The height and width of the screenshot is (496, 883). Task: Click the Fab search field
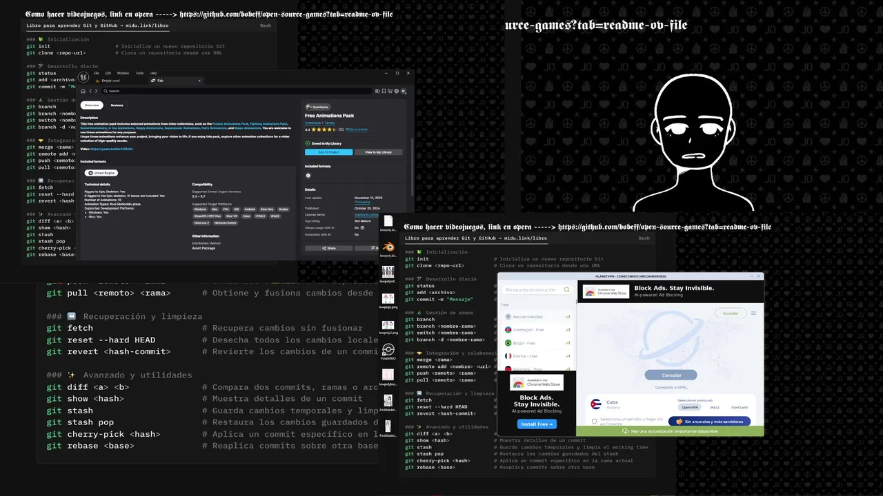point(237,91)
